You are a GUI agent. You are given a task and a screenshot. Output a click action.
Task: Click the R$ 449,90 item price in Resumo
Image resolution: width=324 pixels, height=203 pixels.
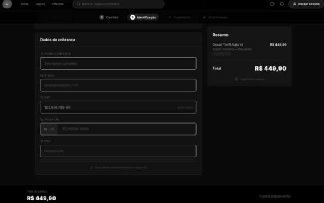tap(278, 45)
